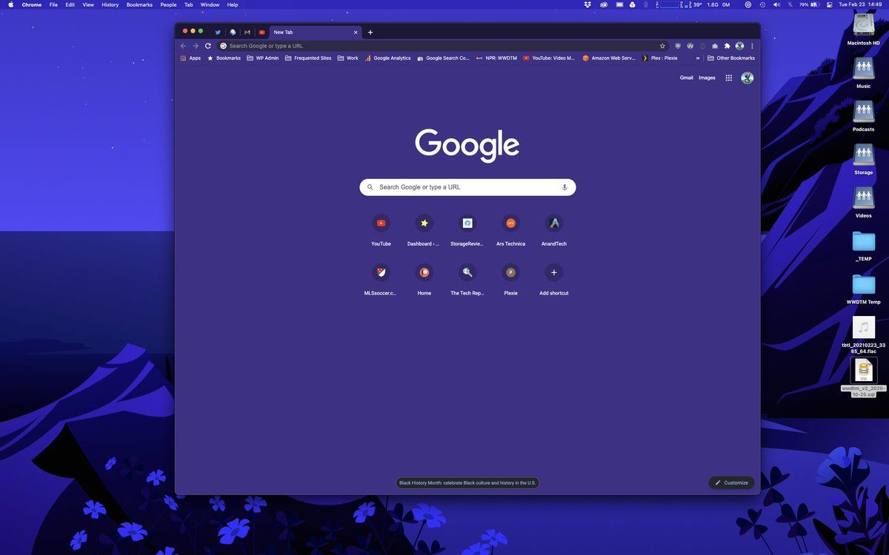The width and height of the screenshot is (889, 555).
Task: Open the History menu
Action: (x=110, y=4)
